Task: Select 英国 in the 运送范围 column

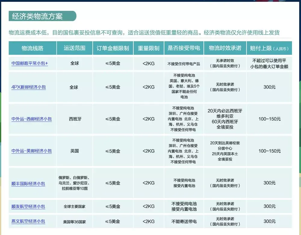Action: [x=74, y=151]
